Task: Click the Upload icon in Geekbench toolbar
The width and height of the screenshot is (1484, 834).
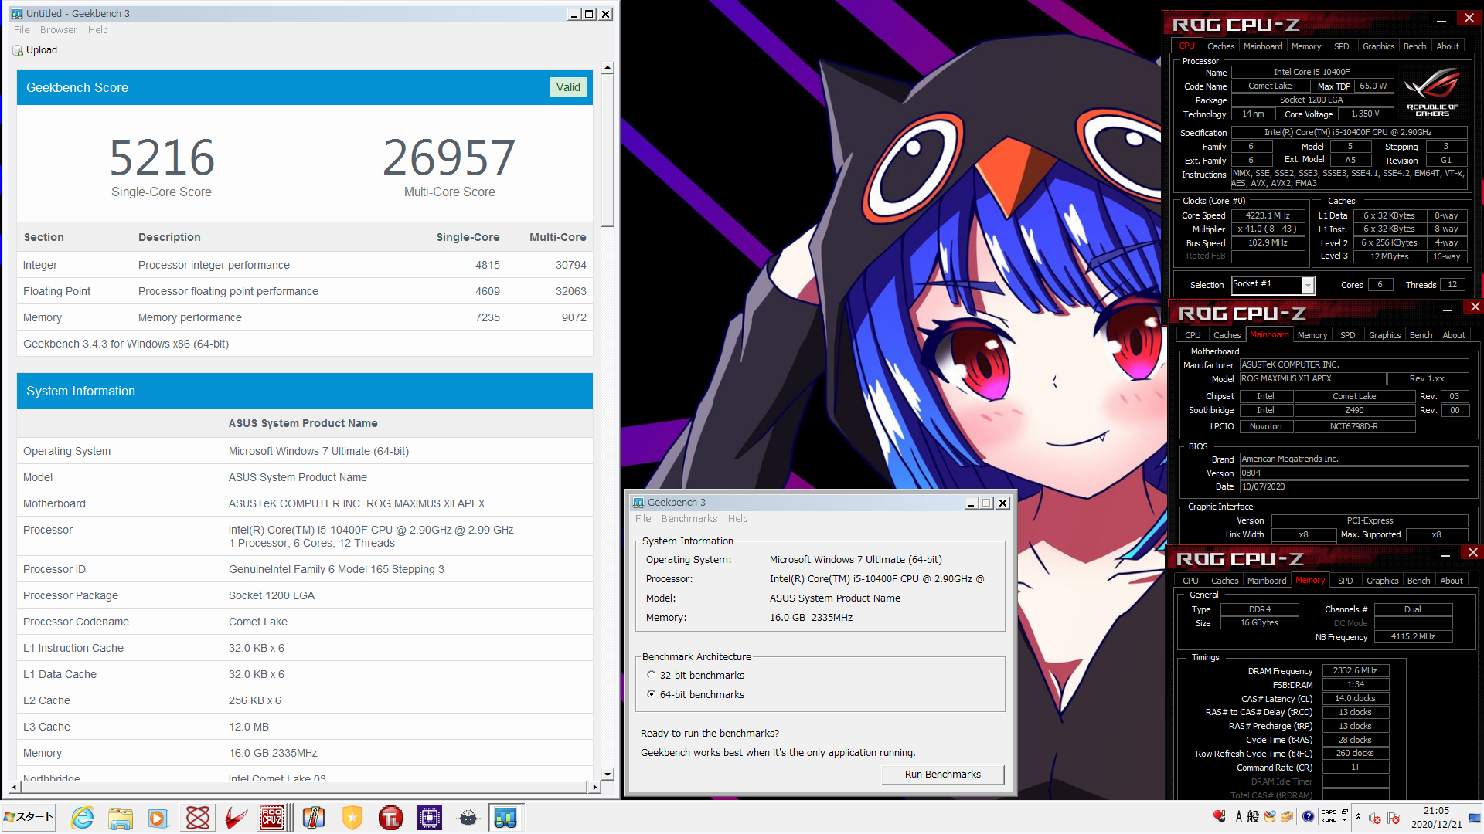Action: tap(18, 50)
